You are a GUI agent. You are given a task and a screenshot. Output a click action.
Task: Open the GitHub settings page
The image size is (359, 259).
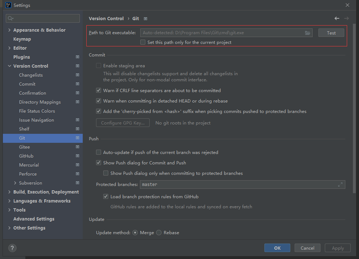[26, 156]
